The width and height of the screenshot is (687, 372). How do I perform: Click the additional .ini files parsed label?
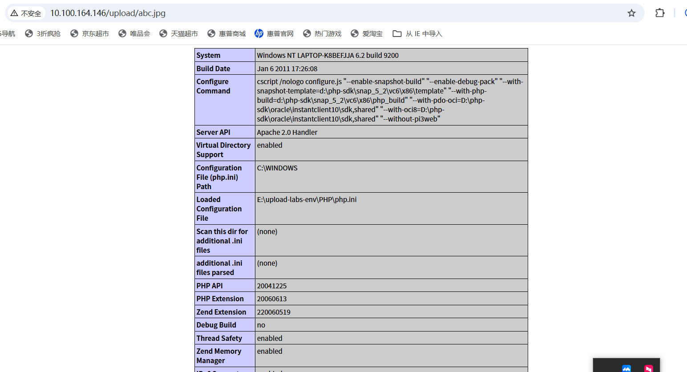pyautogui.click(x=219, y=268)
